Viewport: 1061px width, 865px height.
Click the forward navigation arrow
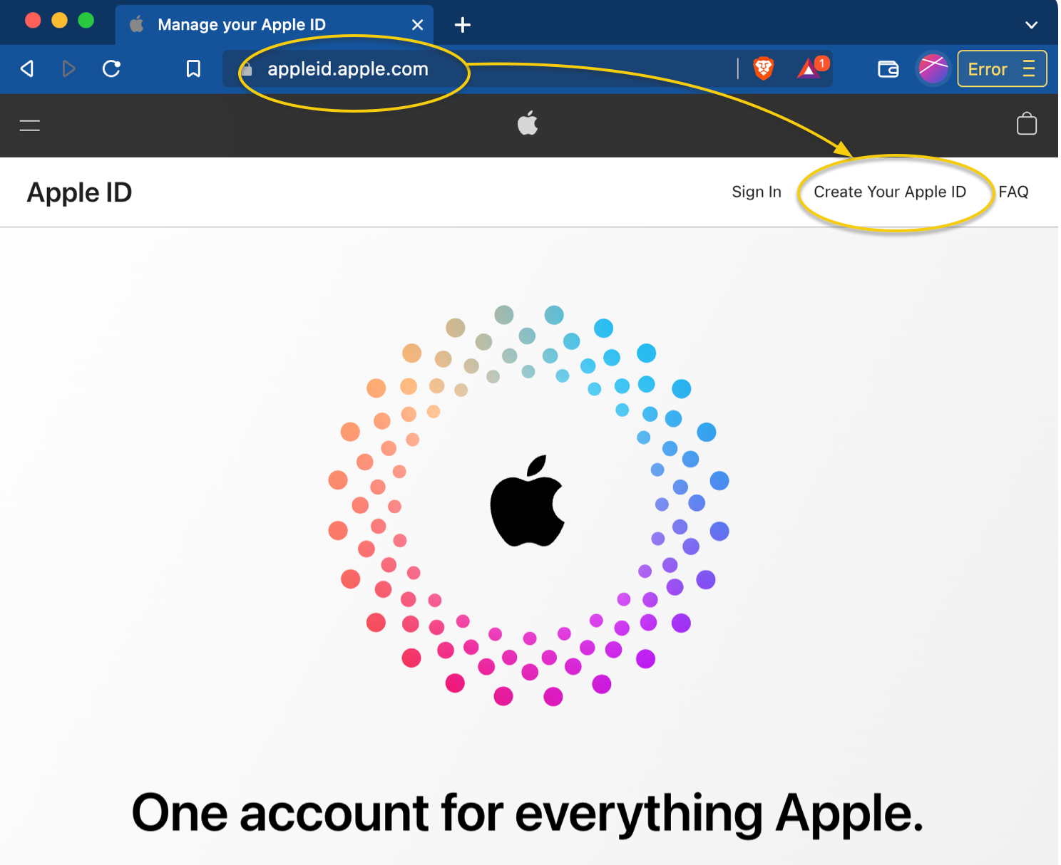(x=68, y=68)
